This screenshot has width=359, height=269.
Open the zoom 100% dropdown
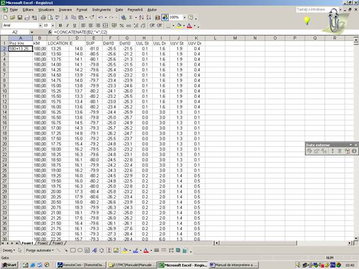tap(183, 18)
